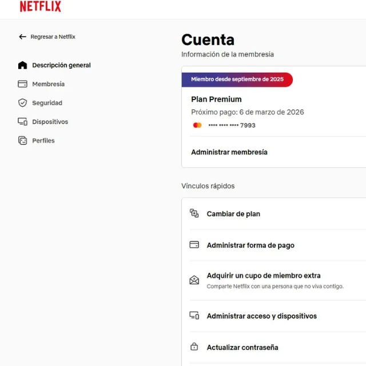Click the Próximo pago: 6 de marzo de 2026 text
Screen dimensions: 366x366
tap(248, 112)
